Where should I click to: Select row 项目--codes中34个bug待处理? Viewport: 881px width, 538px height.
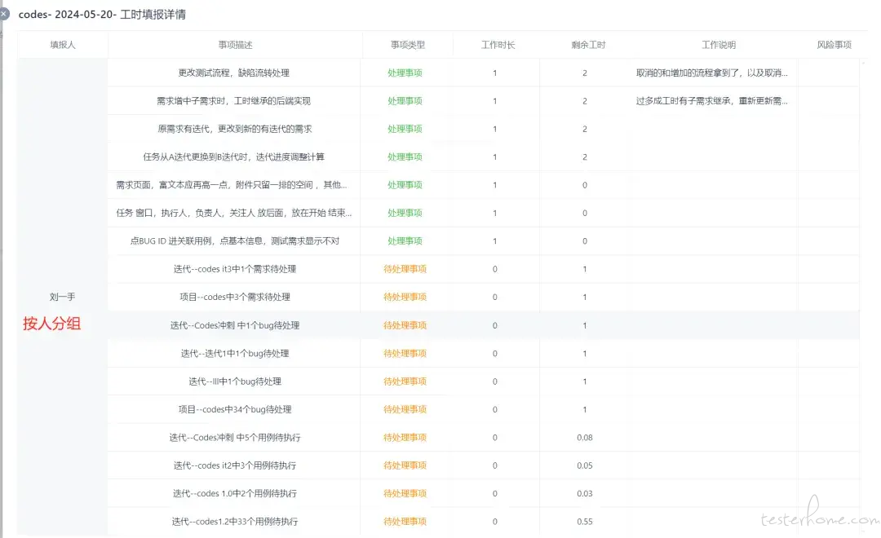[x=483, y=409]
